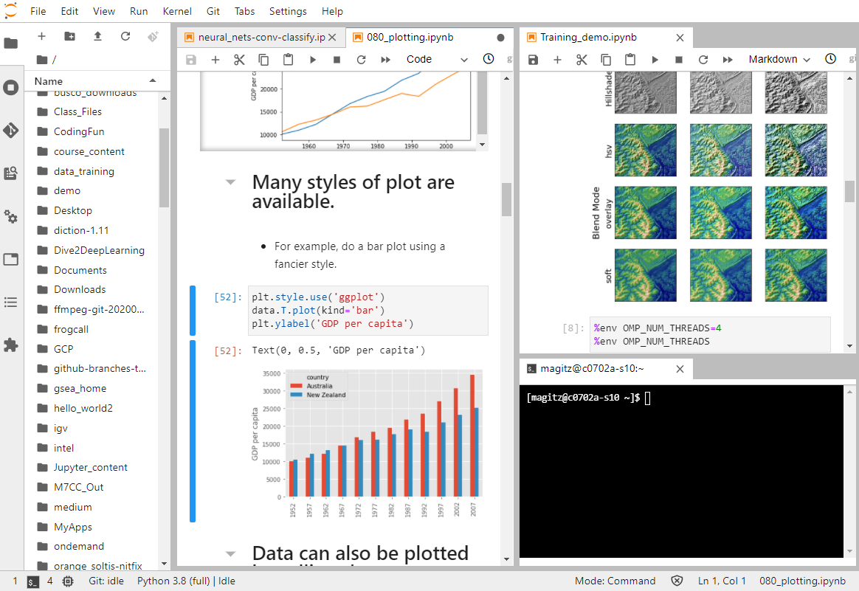Screen dimensions: 859x591
Task: Click the notebook trust shield icon in status bar
Action: click(677, 581)
